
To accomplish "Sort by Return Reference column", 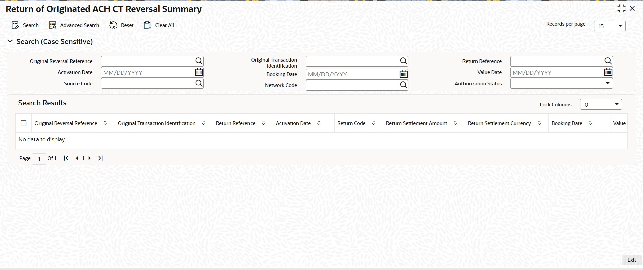I will (264, 123).
